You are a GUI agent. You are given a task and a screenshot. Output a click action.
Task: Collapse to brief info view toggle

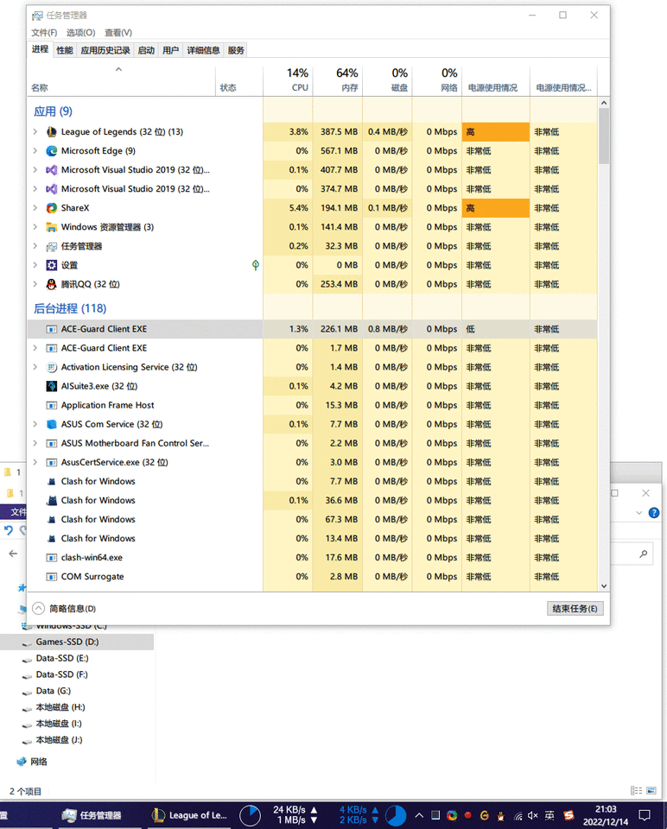[x=65, y=609]
